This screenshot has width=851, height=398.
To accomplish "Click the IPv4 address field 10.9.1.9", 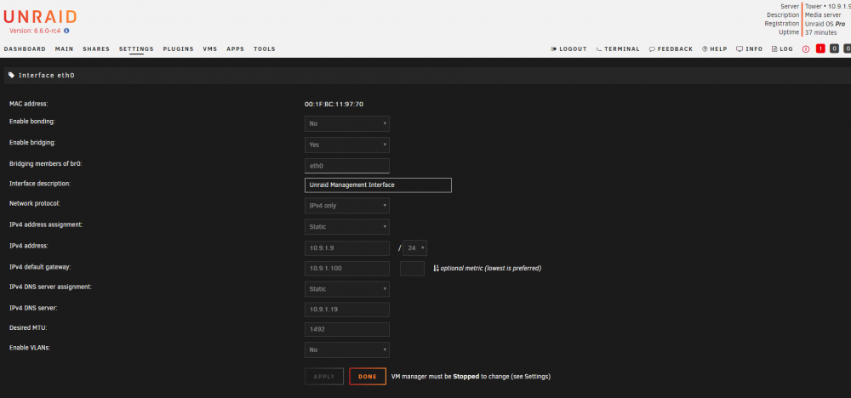I will [x=347, y=247].
